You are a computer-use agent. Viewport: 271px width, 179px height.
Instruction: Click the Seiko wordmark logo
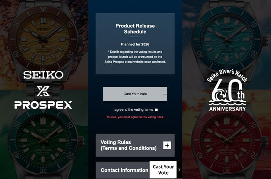click(43, 75)
